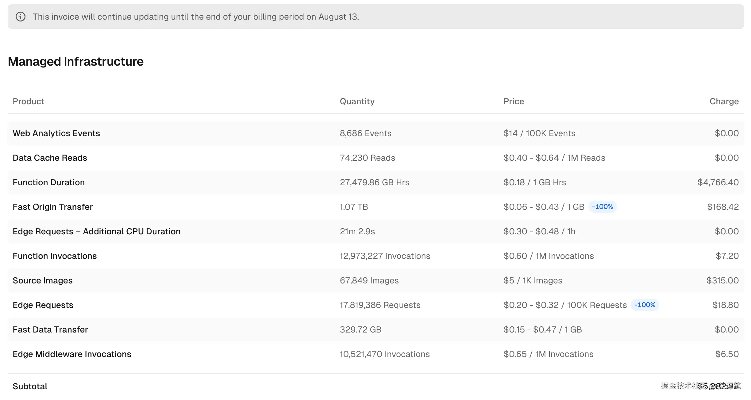Click the Managed Infrastructure heading
This screenshot has width=751, height=400.
(75, 62)
